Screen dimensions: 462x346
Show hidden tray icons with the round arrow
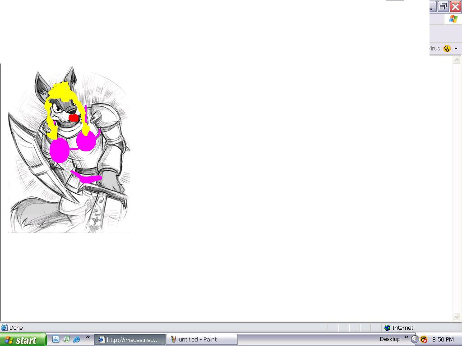[415, 339]
